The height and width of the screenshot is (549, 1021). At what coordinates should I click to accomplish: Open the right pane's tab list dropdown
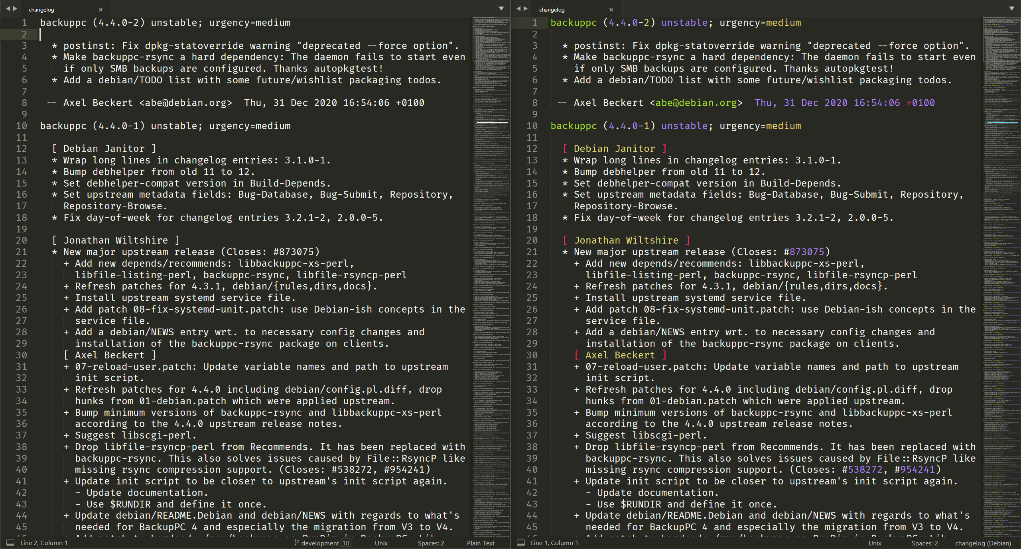pyautogui.click(x=1012, y=8)
